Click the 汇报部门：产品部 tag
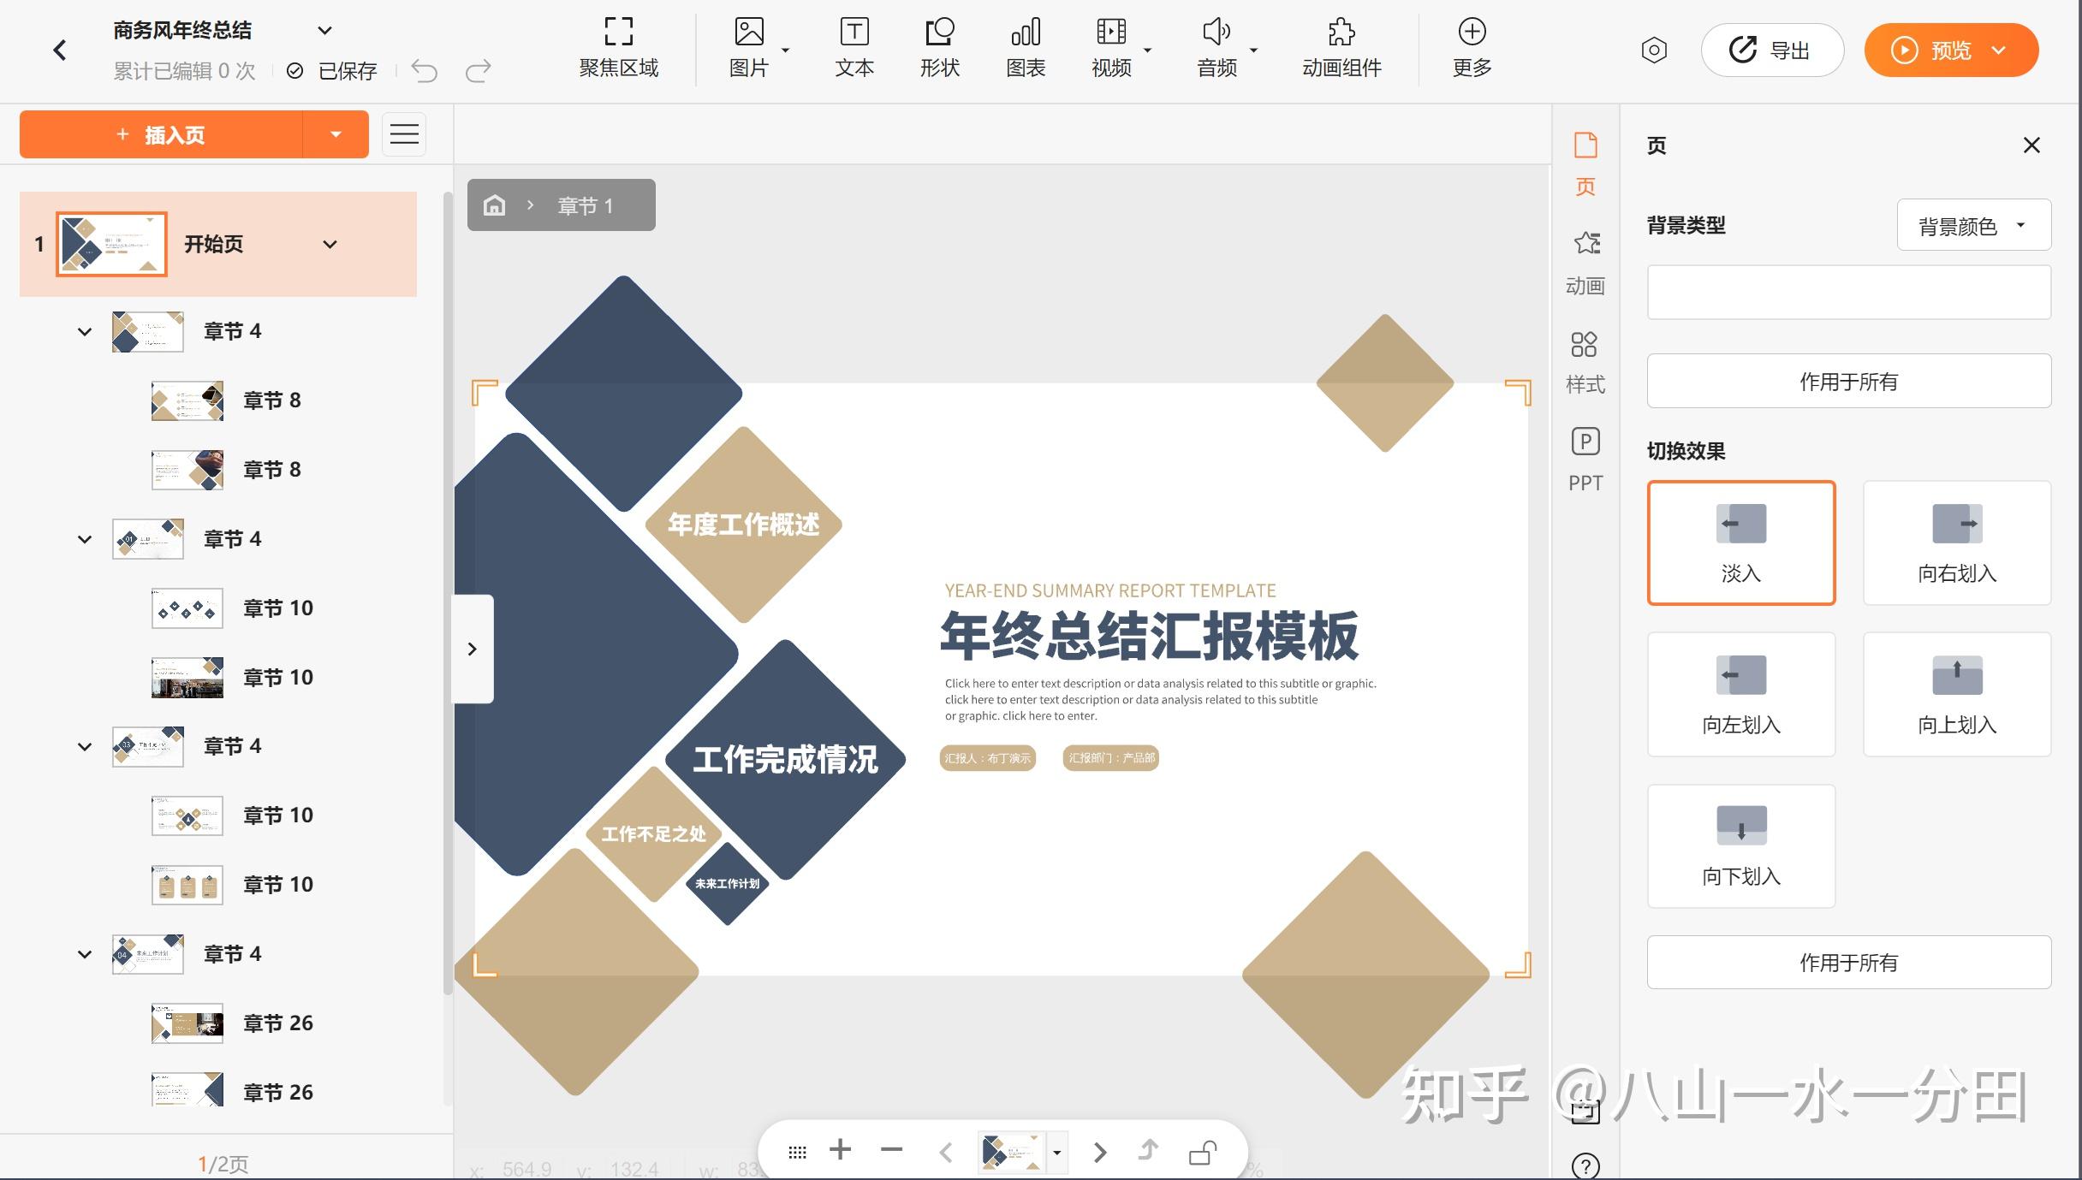Viewport: 2082px width, 1180px height. coord(1111,758)
